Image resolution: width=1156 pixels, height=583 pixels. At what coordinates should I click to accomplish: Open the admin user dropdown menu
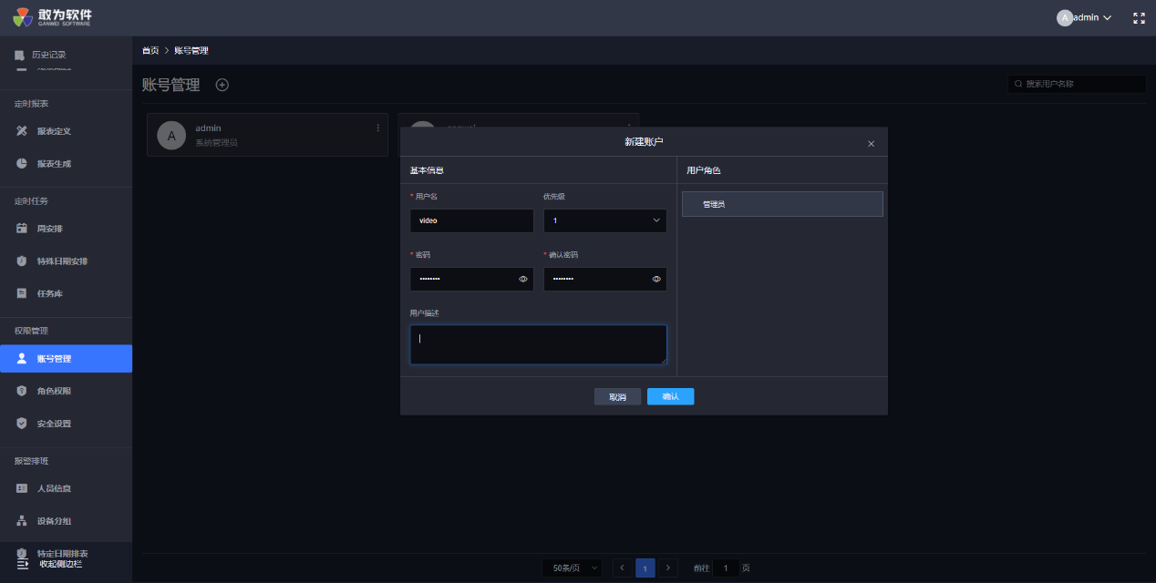pyautogui.click(x=1084, y=17)
